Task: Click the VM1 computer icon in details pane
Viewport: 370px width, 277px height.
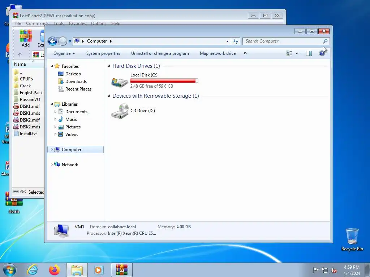Action: (x=61, y=230)
